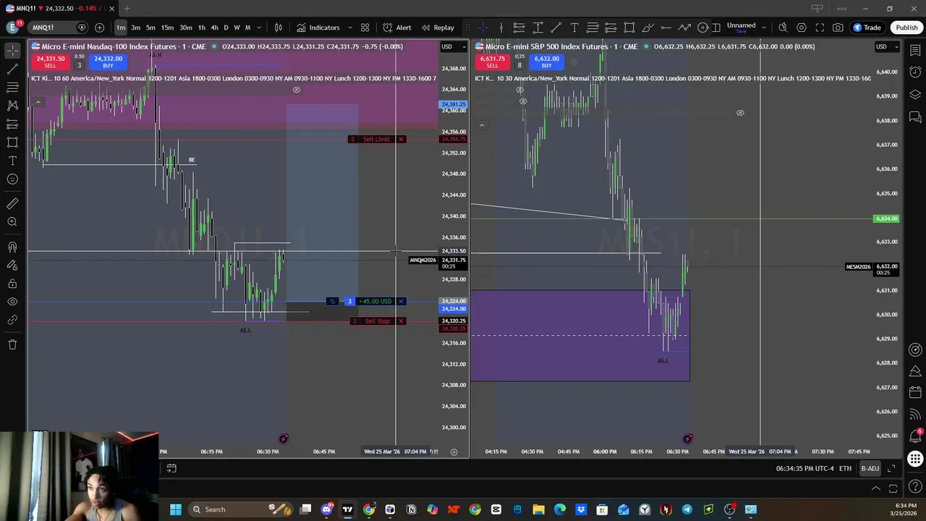Choose the 4h timeframe

[x=214, y=27]
